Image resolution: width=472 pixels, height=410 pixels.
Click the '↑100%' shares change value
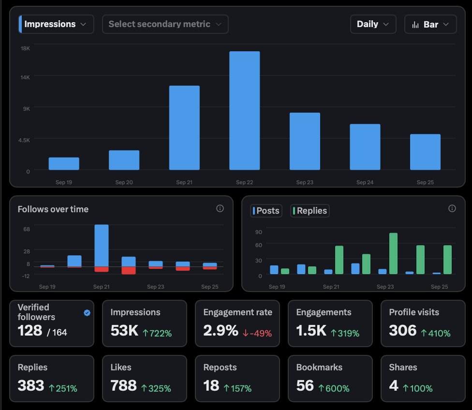point(417,388)
